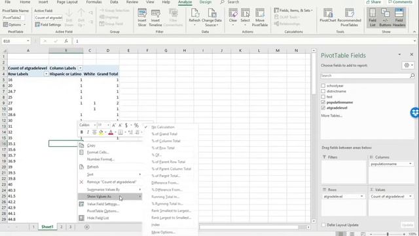Click the center align icon in mini toolbar

point(94,132)
